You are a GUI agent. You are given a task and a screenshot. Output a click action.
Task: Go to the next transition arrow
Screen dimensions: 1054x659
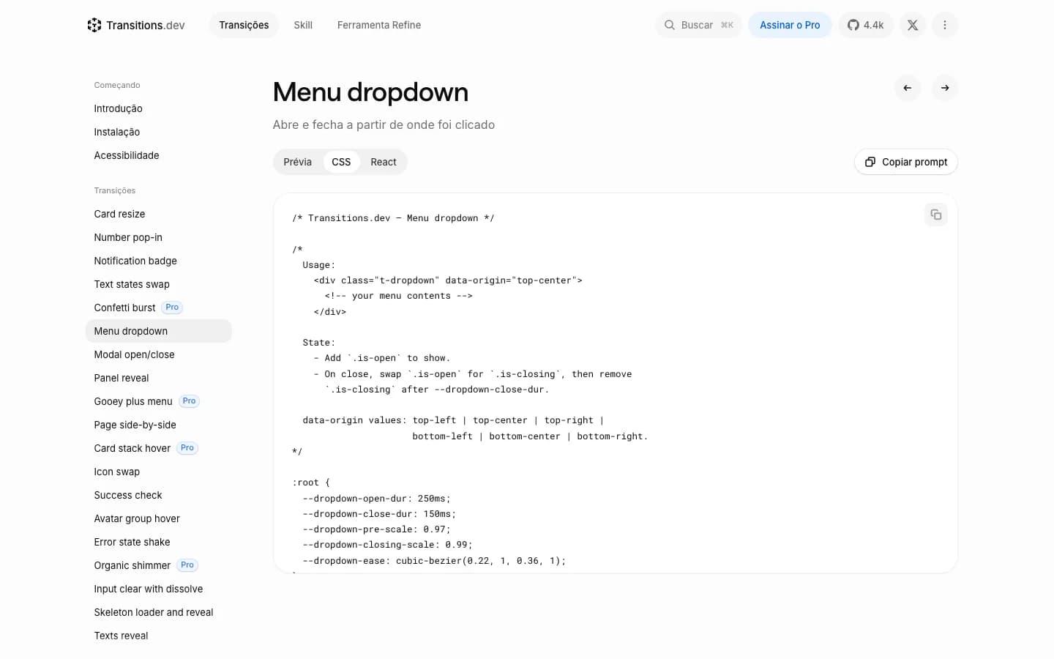(x=945, y=88)
